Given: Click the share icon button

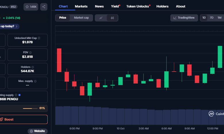Looking at the screenshot, I should pyautogui.click(x=44, y=7).
